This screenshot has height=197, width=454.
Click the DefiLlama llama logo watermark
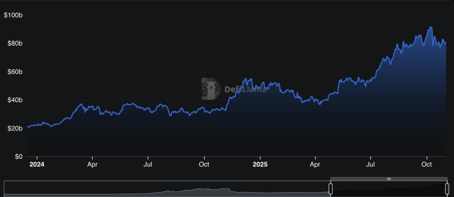[x=212, y=89]
